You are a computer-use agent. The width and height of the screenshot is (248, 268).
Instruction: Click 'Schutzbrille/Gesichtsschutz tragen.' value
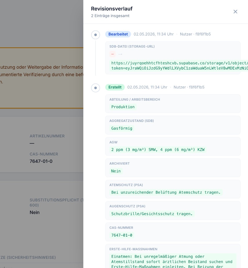(x=152, y=214)
